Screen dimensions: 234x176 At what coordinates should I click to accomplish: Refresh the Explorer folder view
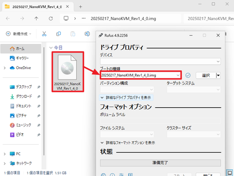point(51,19)
